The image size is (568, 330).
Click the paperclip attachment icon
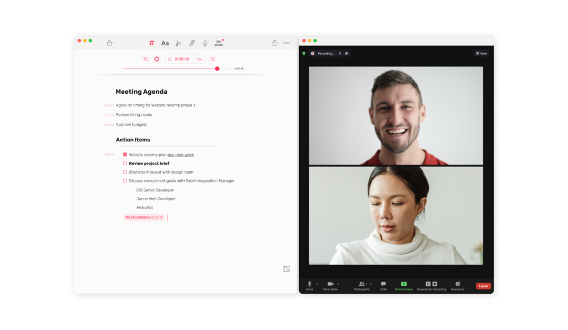(x=191, y=43)
